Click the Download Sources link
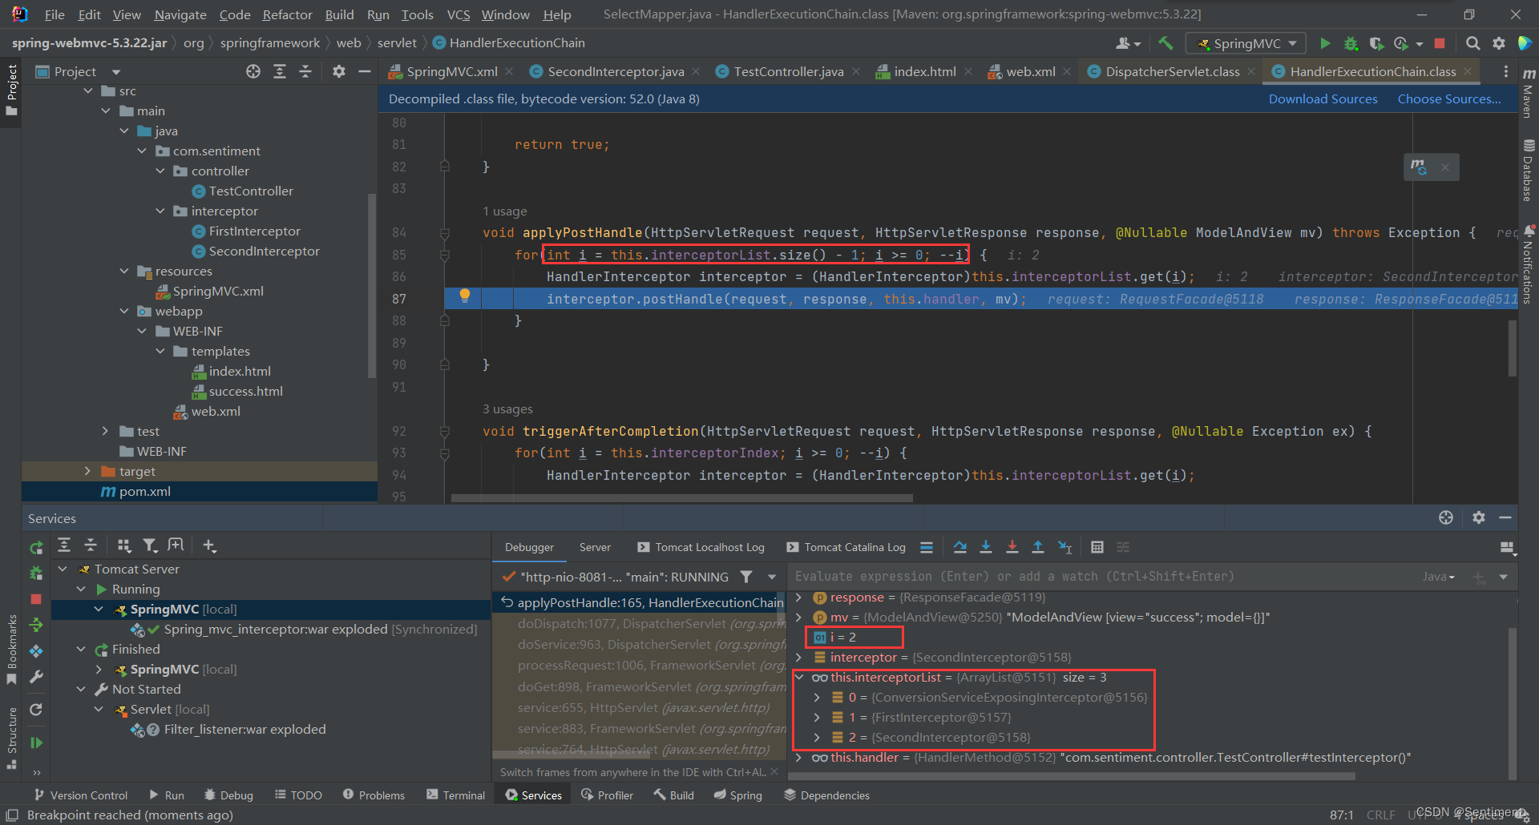 pos(1323,99)
